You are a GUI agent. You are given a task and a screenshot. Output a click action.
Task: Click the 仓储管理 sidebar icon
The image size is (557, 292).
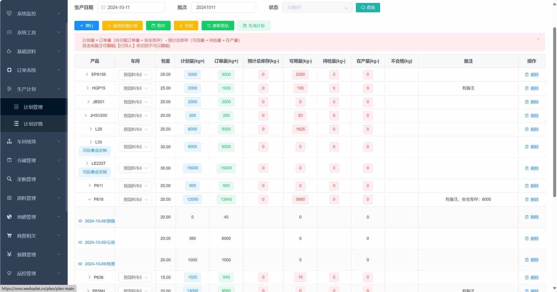click(9, 160)
